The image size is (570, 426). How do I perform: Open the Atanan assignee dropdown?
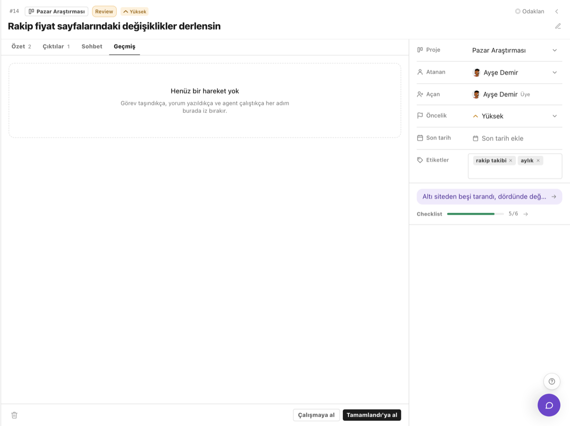click(x=515, y=73)
